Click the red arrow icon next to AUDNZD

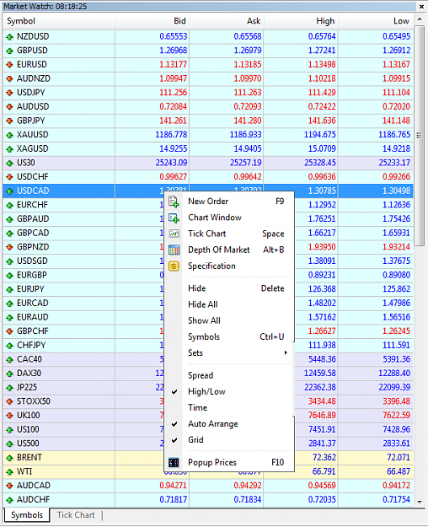tap(9, 79)
